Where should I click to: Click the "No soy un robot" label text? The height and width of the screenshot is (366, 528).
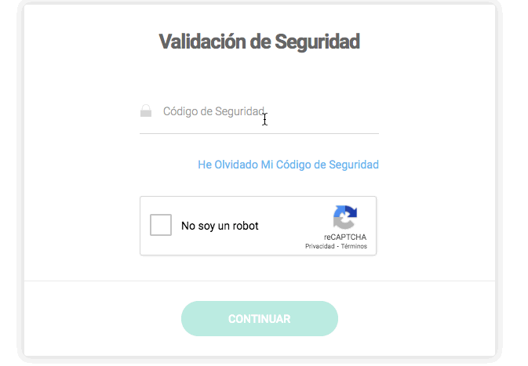coord(220,226)
